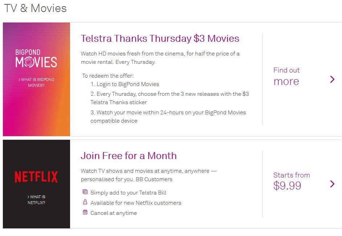Screen dimensions: 342x236
Task: Click the Watch your movie within 24-hours step
Action: click(x=168, y=117)
